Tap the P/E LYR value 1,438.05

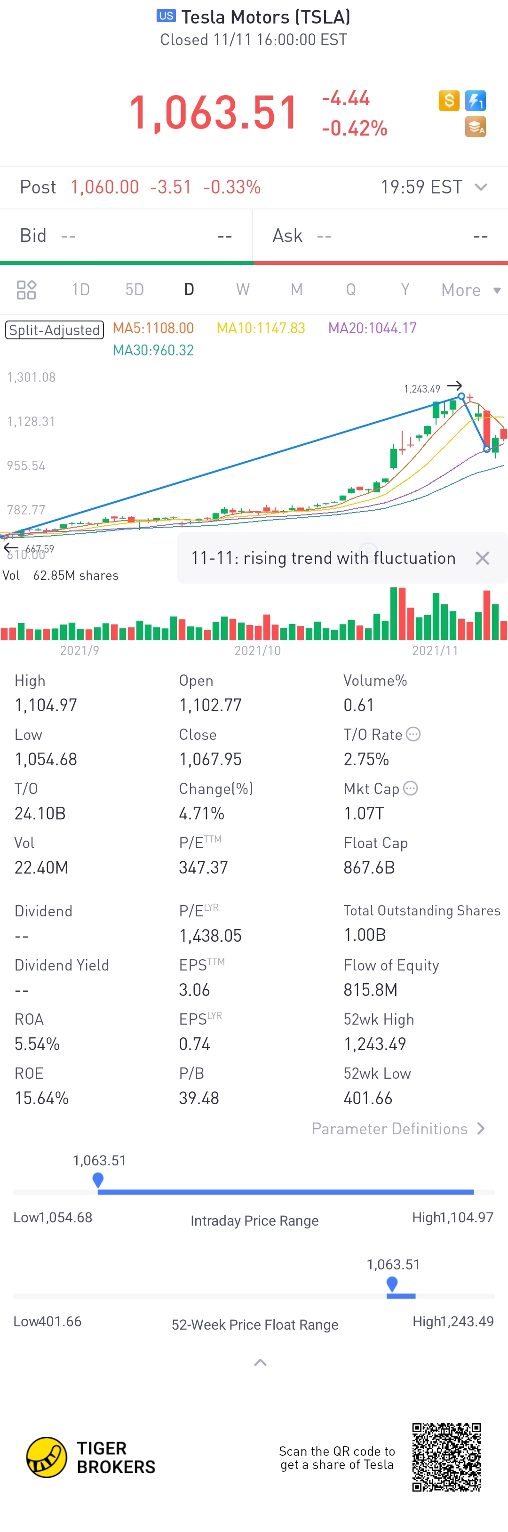pos(210,936)
